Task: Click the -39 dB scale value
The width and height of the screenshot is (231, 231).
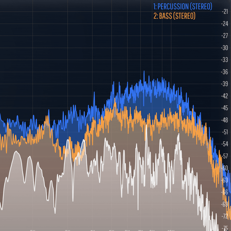Action: tap(225, 84)
